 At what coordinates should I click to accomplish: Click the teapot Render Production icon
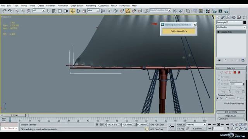(x=226, y=11)
